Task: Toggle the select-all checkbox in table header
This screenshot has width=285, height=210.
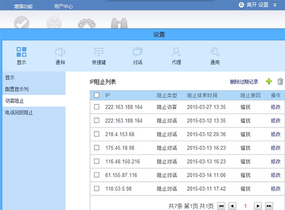Action: click(x=96, y=95)
